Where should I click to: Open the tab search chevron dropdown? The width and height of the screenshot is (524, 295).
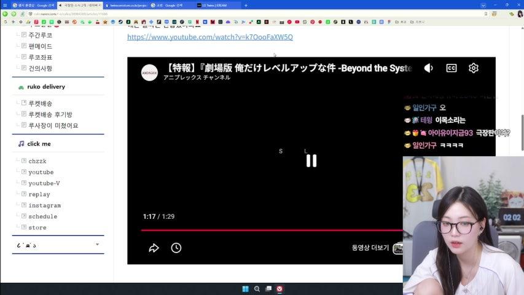[483, 5]
